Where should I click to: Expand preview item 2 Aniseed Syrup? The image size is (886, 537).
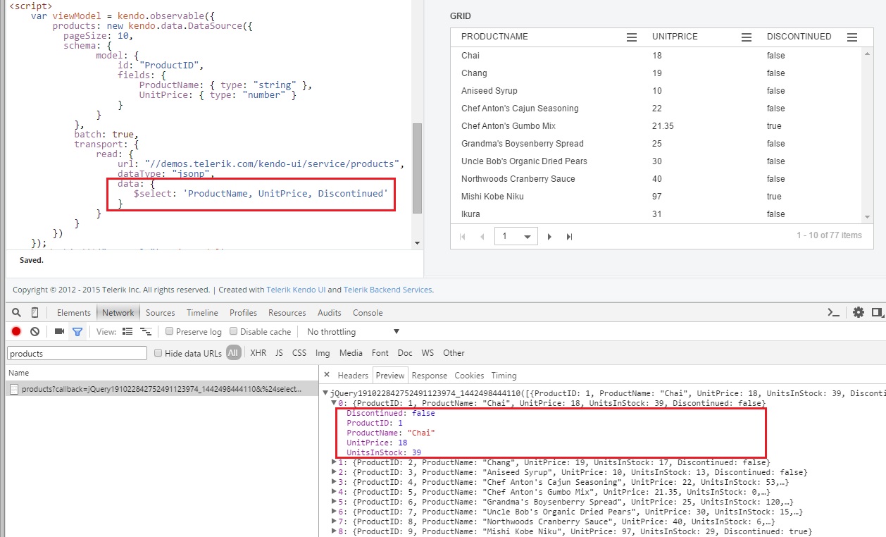point(335,472)
